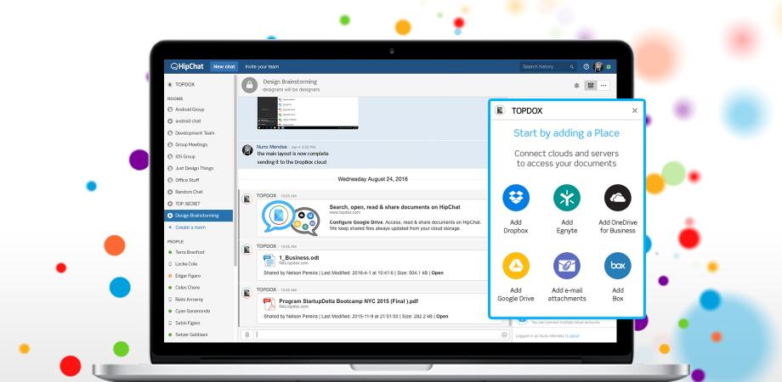The height and width of the screenshot is (382, 782).
Task: Add Egnyte cloud storage
Action: click(567, 209)
